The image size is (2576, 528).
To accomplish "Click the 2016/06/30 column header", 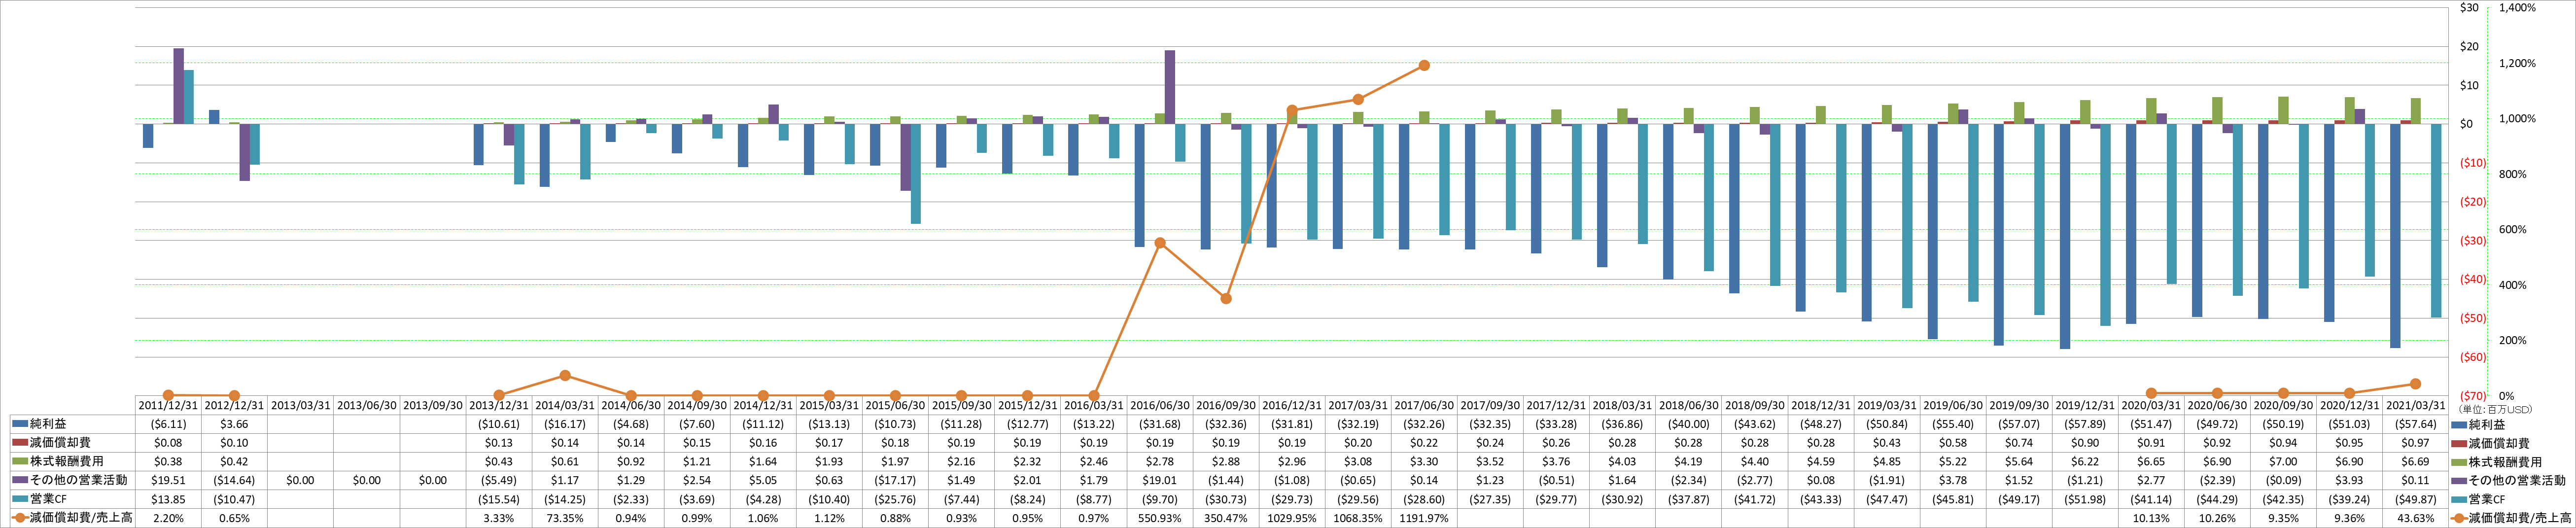I will coord(1160,405).
